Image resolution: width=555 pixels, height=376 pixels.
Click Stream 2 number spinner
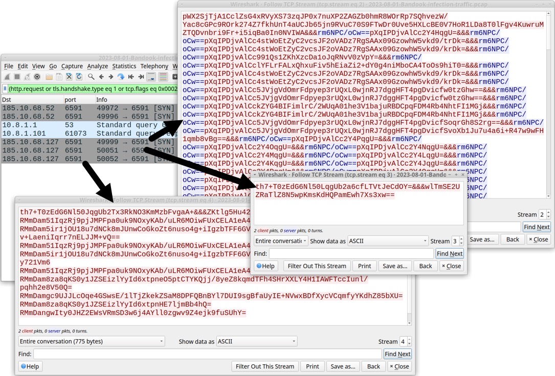pyautogui.click(x=545, y=214)
